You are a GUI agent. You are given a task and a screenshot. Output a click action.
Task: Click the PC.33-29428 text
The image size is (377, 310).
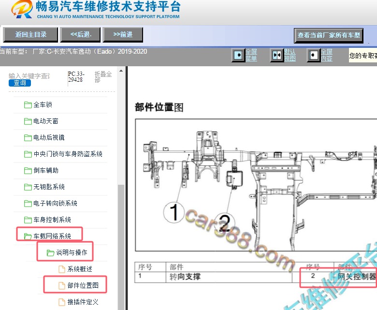(x=76, y=77)
